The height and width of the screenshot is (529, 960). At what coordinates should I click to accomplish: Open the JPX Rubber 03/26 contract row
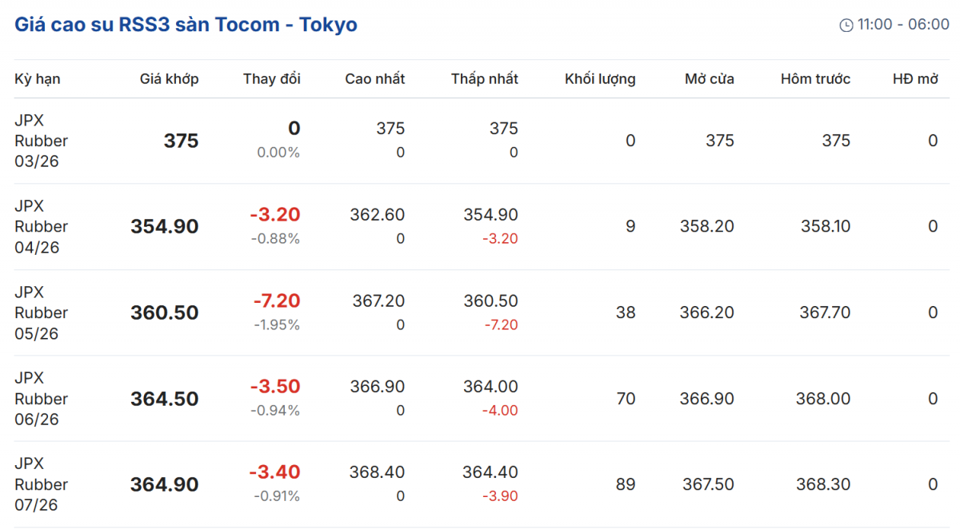click(42, 141)
